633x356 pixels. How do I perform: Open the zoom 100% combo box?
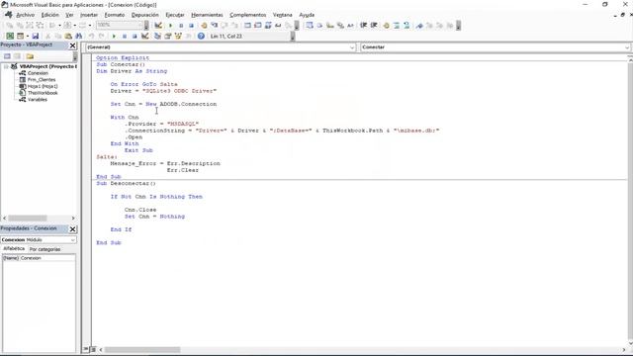pos(120,25)
